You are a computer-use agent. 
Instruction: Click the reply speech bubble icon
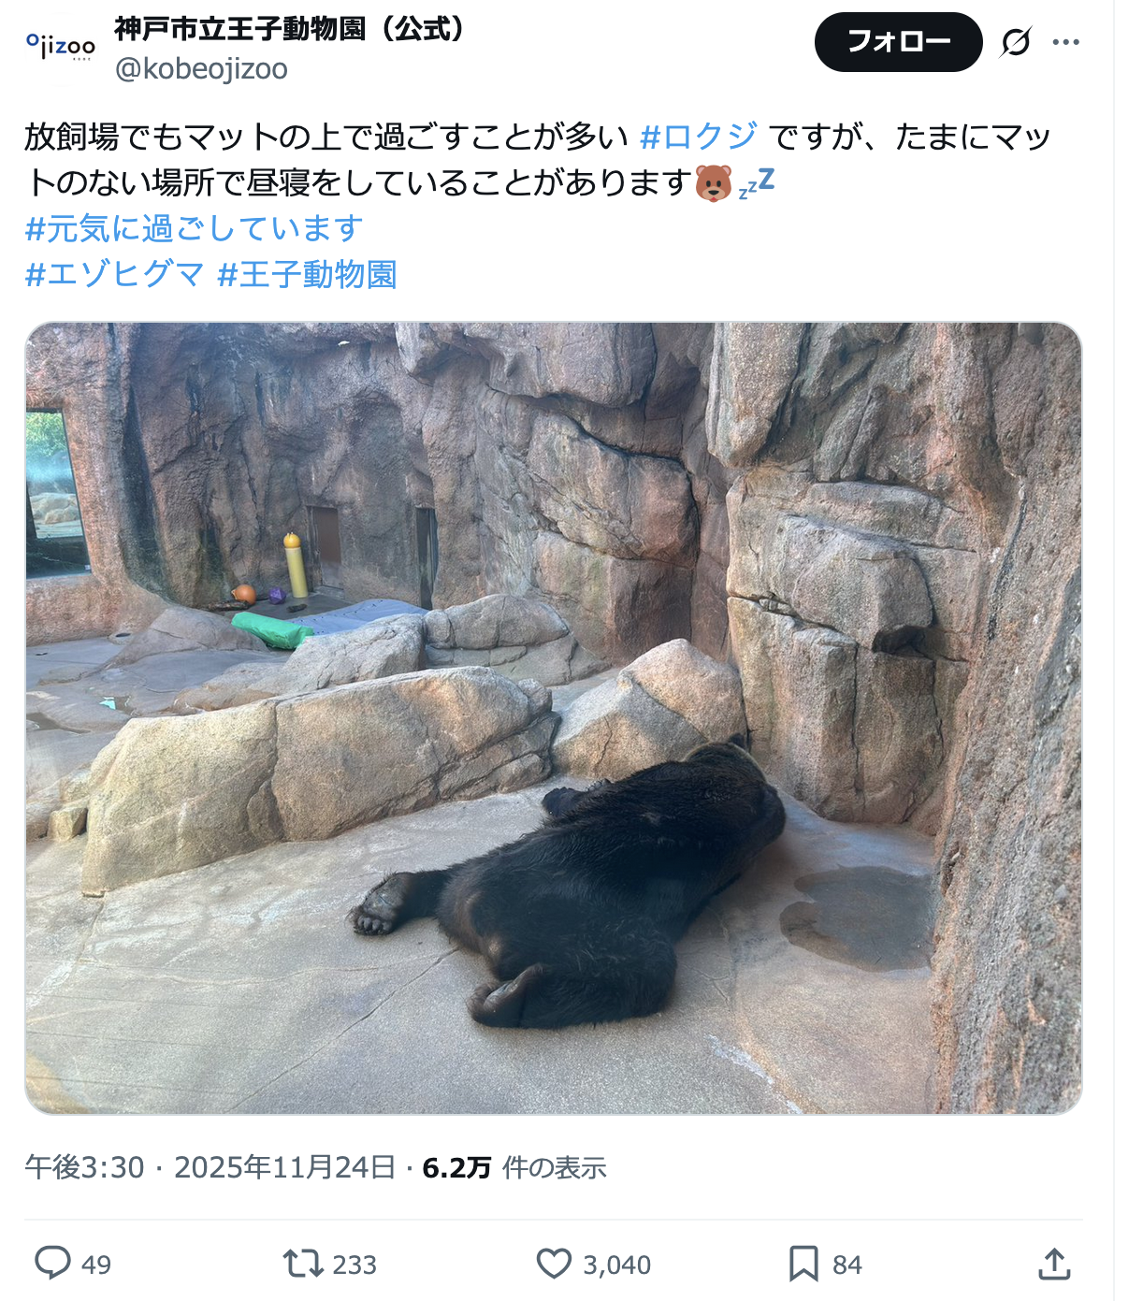[52, 1264]
